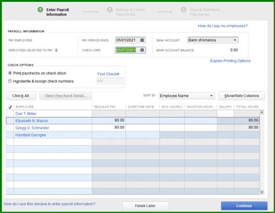Click Salary cell for Dan T. Miller
Screen dimensions: 275x213
[x=226, y=113]
